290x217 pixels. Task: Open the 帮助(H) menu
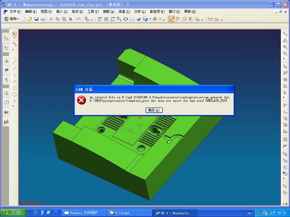pos(190,12)
